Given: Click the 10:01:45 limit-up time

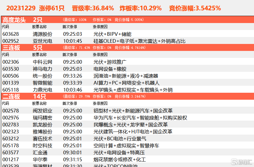Looking at the screenshot, I should point(73,41).
